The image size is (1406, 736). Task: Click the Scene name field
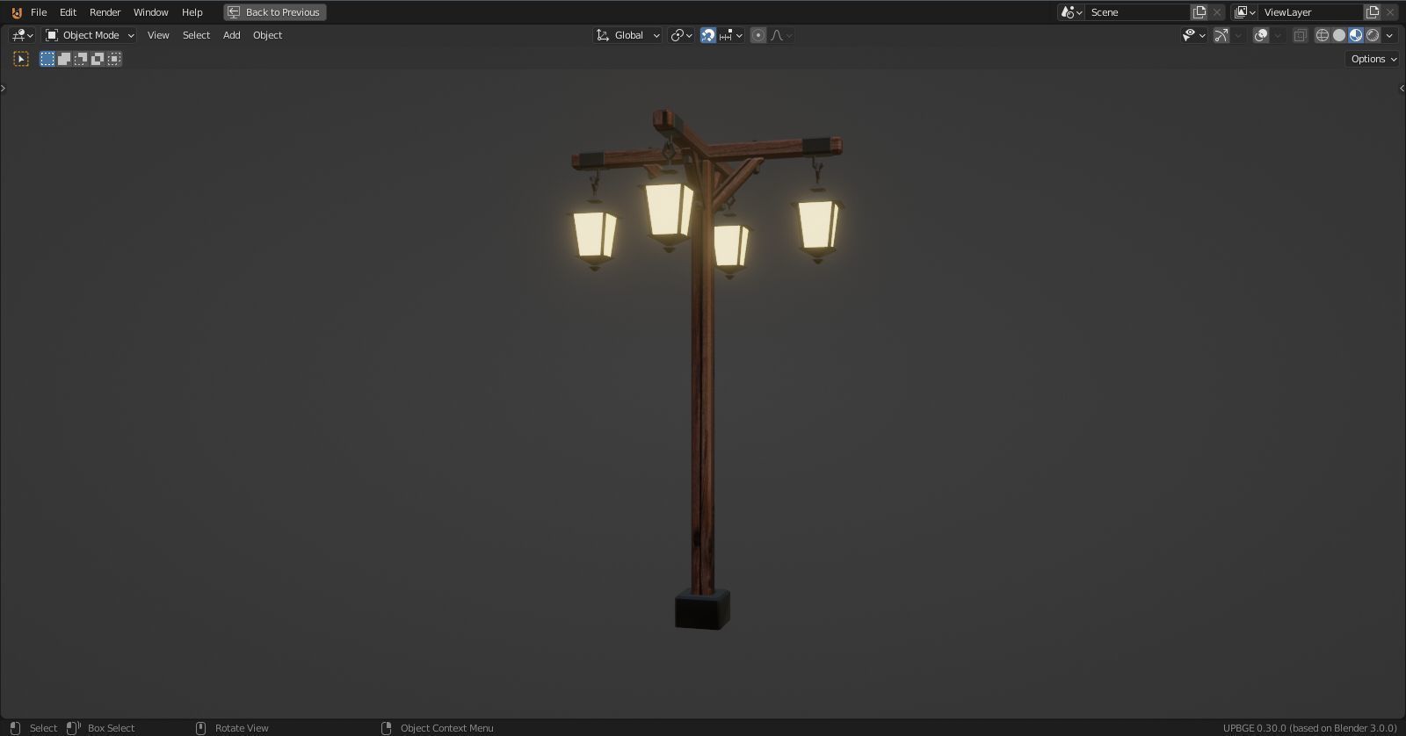(1138, 12)
